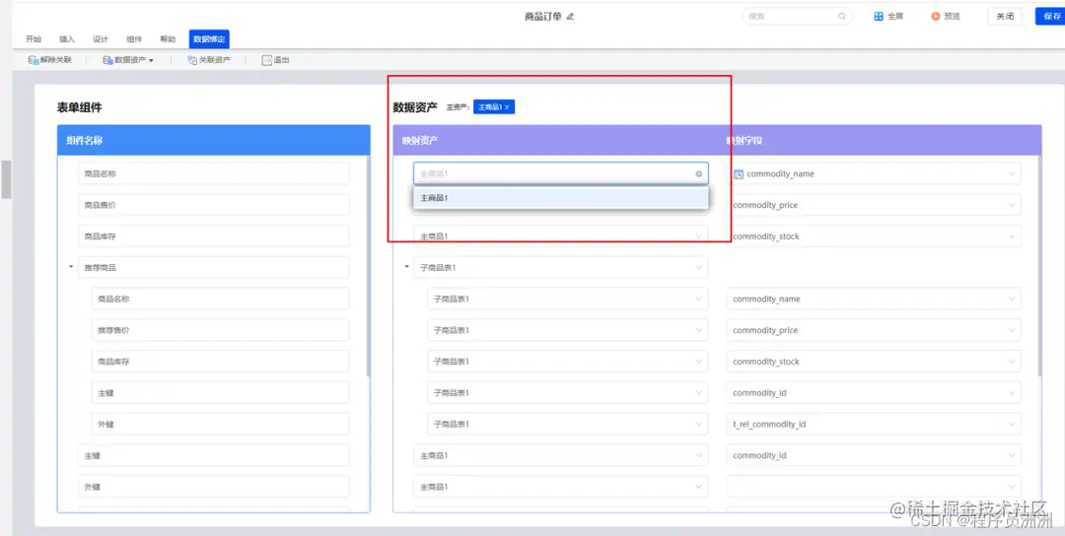Open the 数据资产 toolbar dropdown
The height and width of the screenshot is (536, 1065).
point(127,60)
